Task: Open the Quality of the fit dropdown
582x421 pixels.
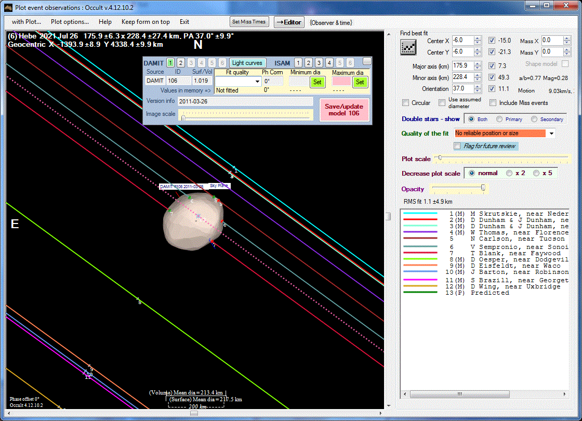Action: click(x=551, y=133)
